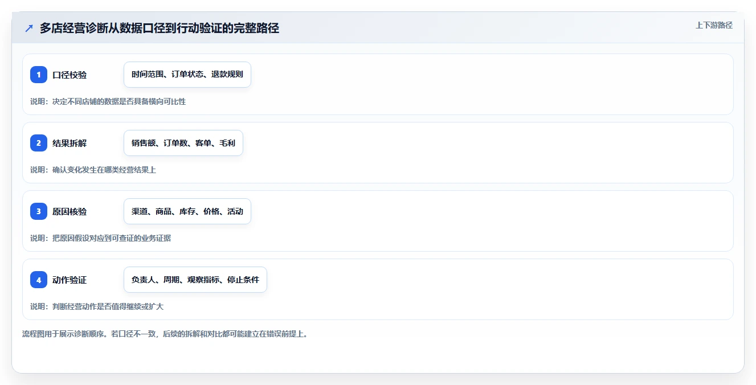Click the step 3 number badge
The image size is (756, 385).
pyautogui.click(x=39, y=211)
